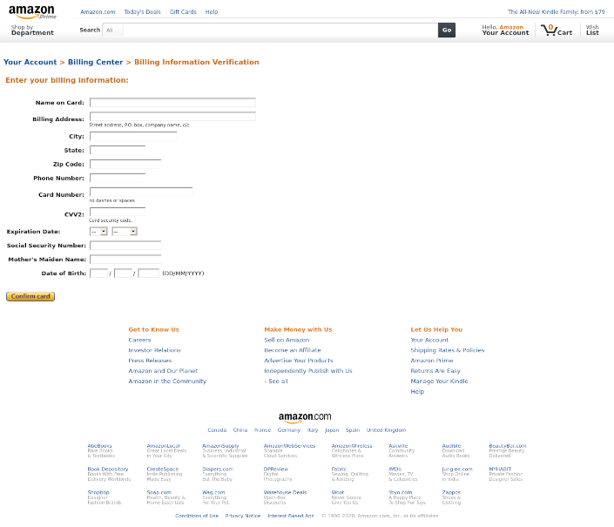Open the expiration month dropdown
Image resolution: width=614 pixels, height=527 pixels.
pos(98,232)
